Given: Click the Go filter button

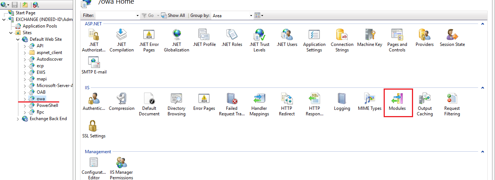Looking at the screenshot, I should (148, 15).
